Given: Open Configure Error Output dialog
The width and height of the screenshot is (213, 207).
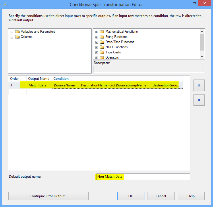Looking at the screenshot, I should pos(48,196).
